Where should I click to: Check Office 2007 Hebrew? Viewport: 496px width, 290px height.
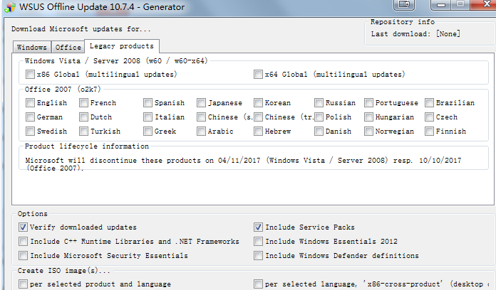[258, 131]
